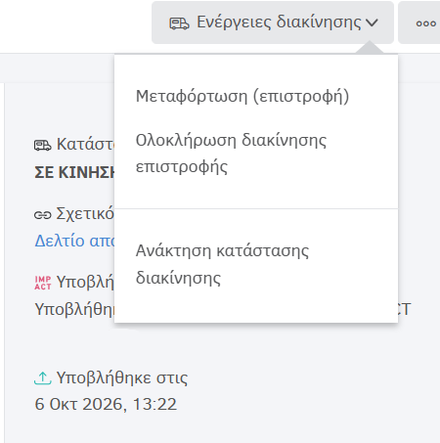Image resolution: width=440 pixels, height=443 pixels.
Task: Click the truck icon in Ενέργειες διακίνησης button
Action: [x=179, y=23]
